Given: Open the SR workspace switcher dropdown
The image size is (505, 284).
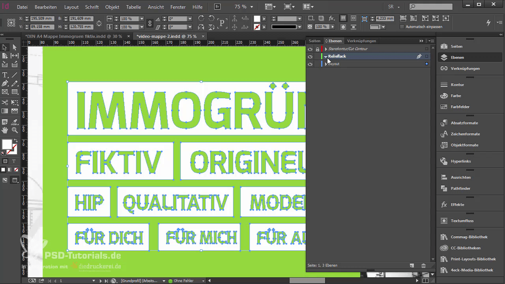Looking at the screenshot, I should click(x=394, y=7).
